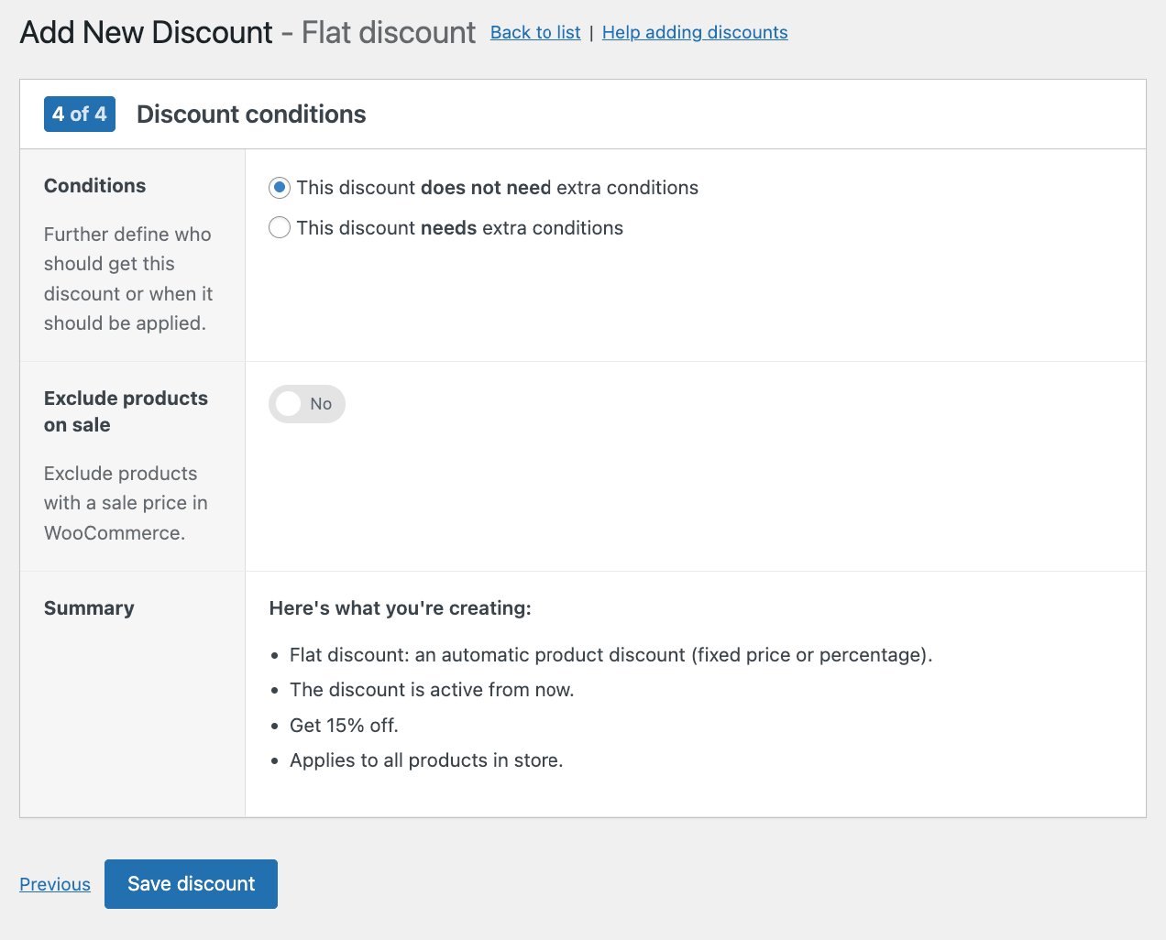Click the "Applies to all products in store" bullet

point(426,760)
